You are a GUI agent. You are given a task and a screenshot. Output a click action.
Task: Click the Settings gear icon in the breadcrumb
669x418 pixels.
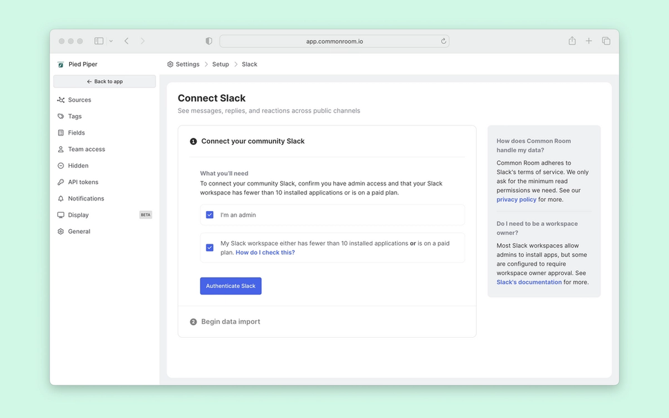171,65
